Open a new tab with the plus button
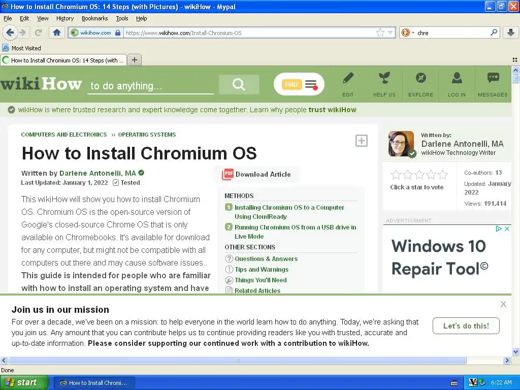Screen dimensions: 520x390 [x=134, y=60]
